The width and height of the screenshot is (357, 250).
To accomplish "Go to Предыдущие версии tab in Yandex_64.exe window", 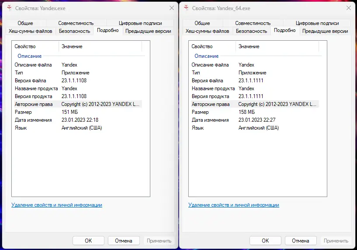I will pyautogui.click(x=325, y=31).
